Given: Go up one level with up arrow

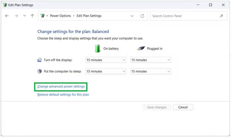Looking at the screenshot, I should [x=32, y=16].
